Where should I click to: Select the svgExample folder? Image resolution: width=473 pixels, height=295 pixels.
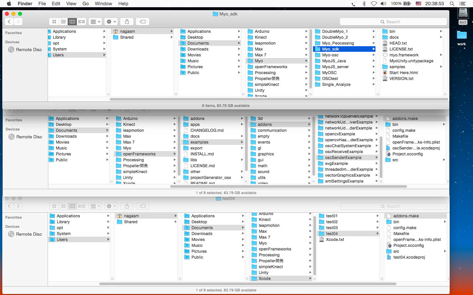336,164
